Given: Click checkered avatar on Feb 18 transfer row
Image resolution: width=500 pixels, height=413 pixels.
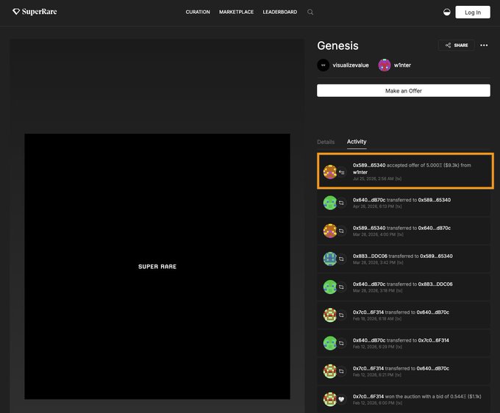Looking at the screenshot, I should tap(330, 315).
